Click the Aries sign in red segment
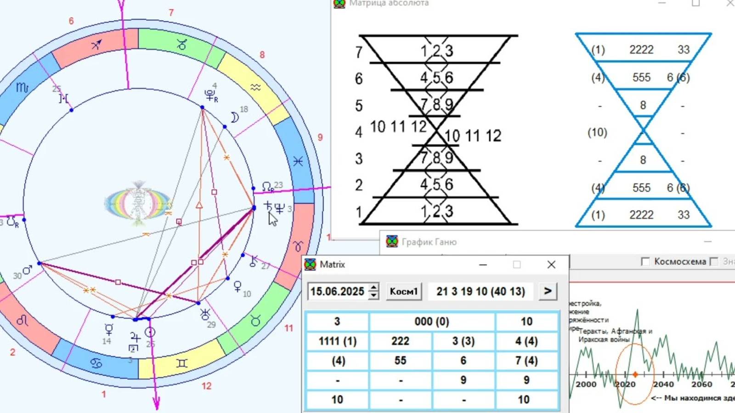735x413 pixels. pyautogui.click(x=298, y=246)
